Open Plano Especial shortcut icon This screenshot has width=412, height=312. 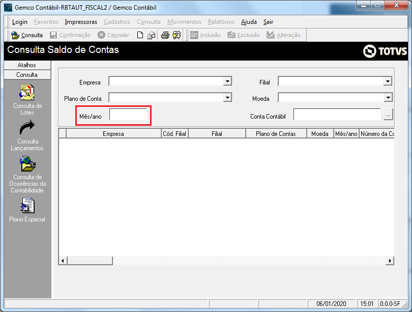pos(27,206)
